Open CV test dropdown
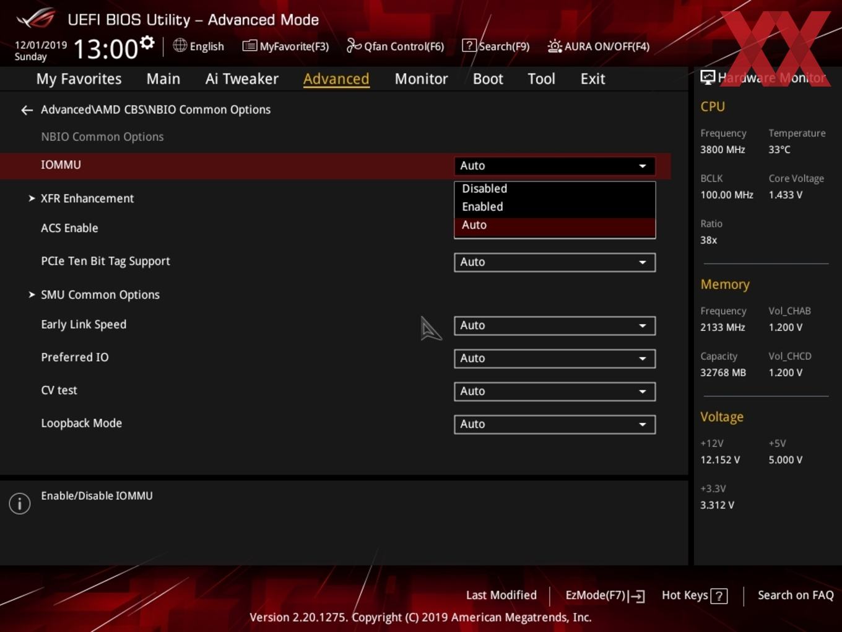 [x=555, y=391]
